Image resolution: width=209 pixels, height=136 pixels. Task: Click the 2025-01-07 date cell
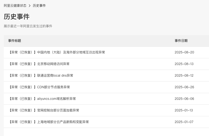(184, 122)
